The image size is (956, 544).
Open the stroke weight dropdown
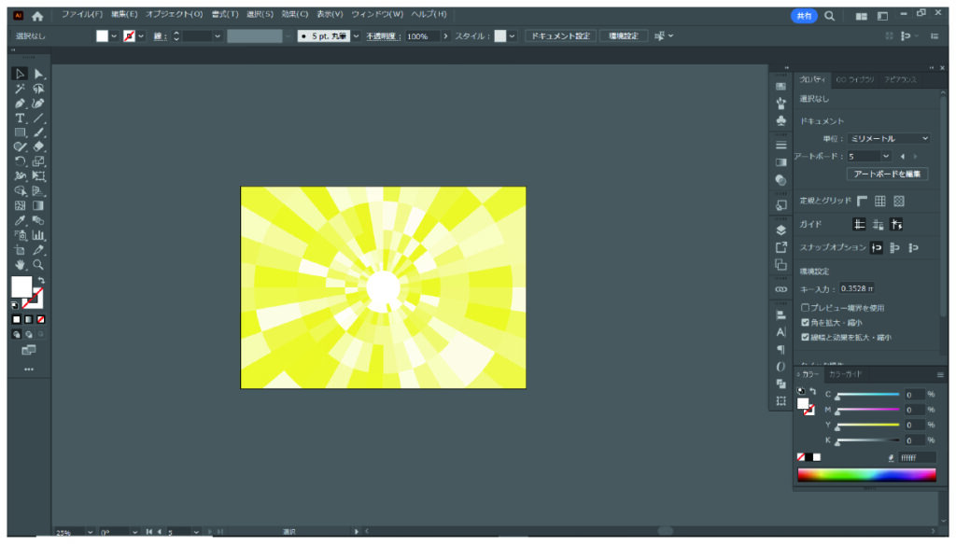[x=217, y=36]
